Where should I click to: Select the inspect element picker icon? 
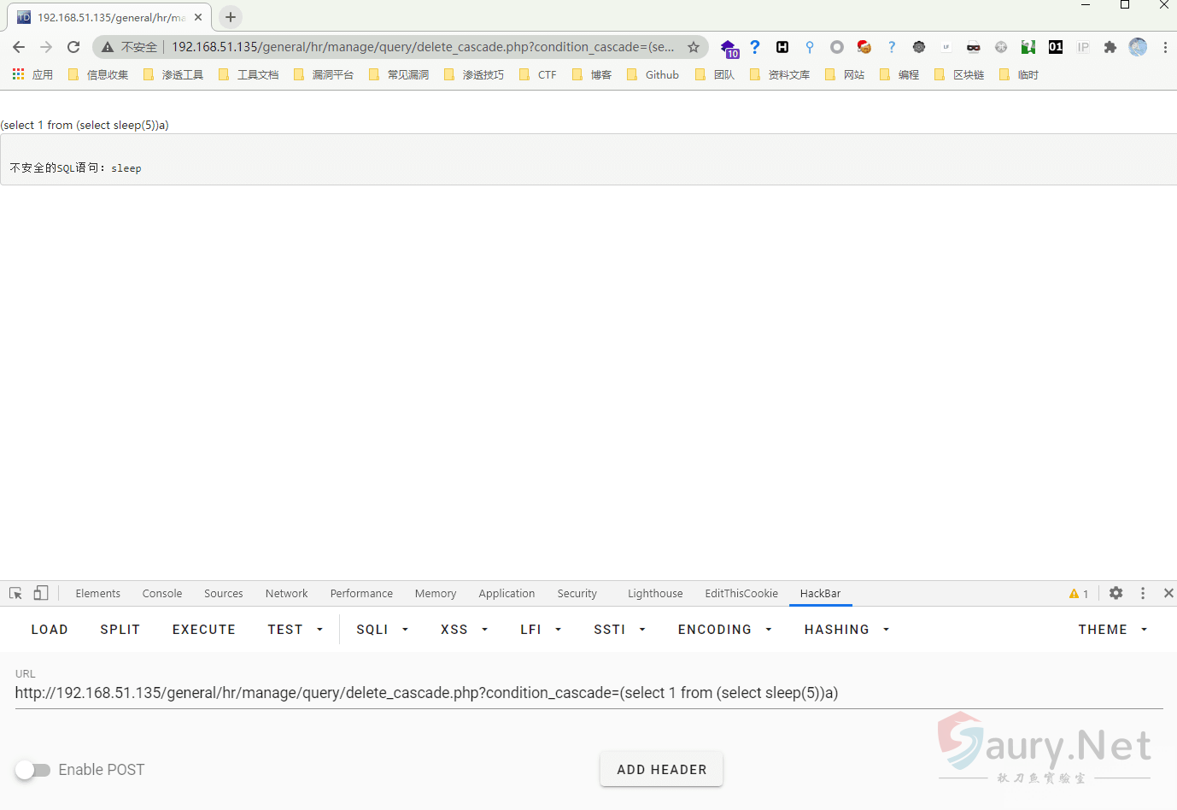[x=15, y=593]
